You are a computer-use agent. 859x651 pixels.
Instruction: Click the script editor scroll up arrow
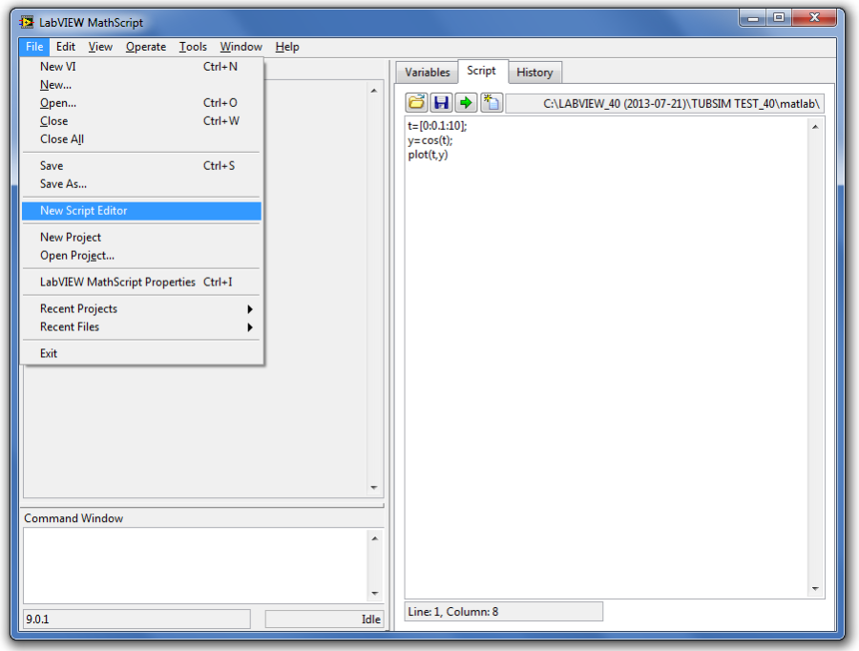tap(815, 127)
